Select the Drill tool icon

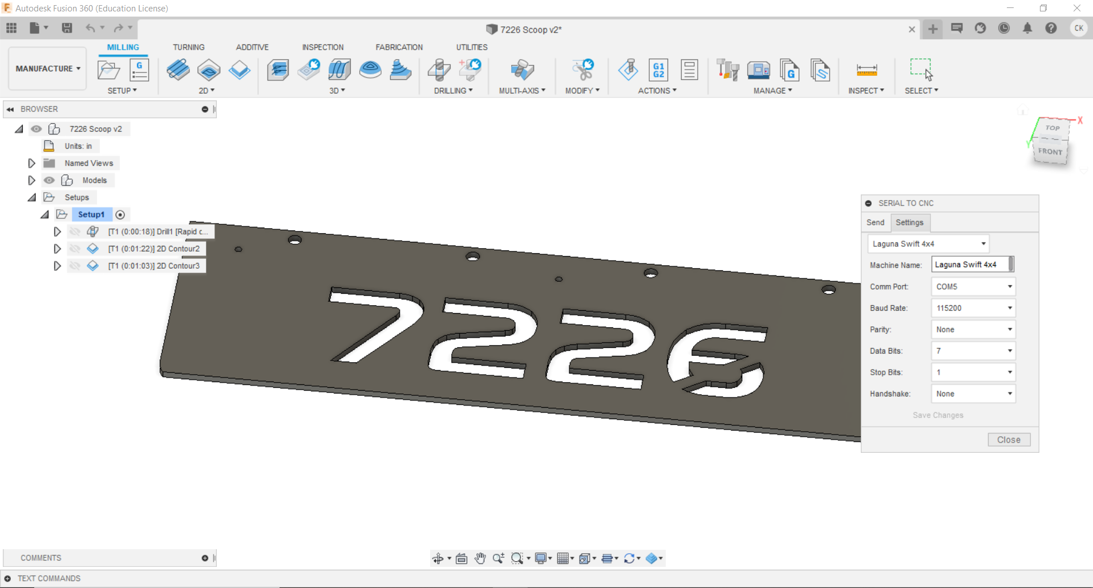[439, 70]
